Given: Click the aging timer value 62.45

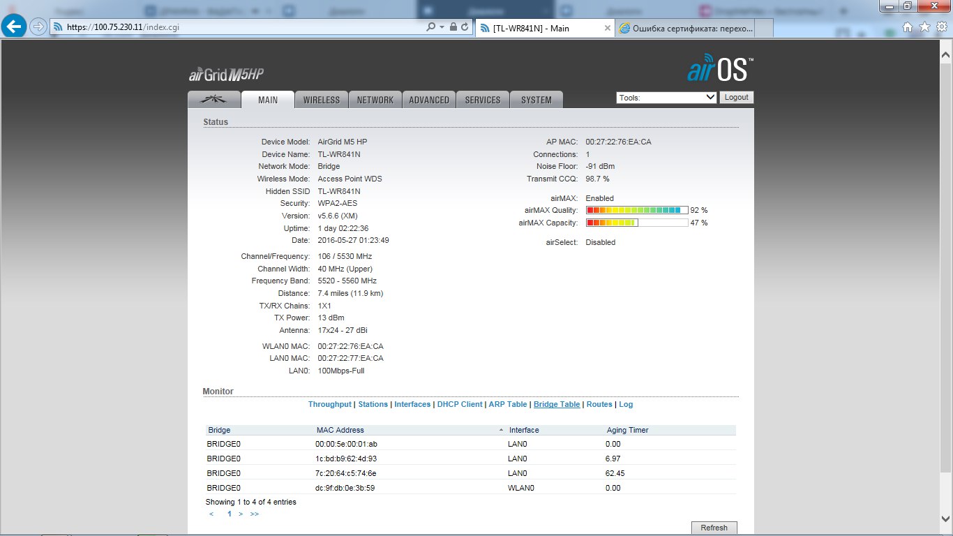Looking at the screenshot, I should [x=615, y=473].
